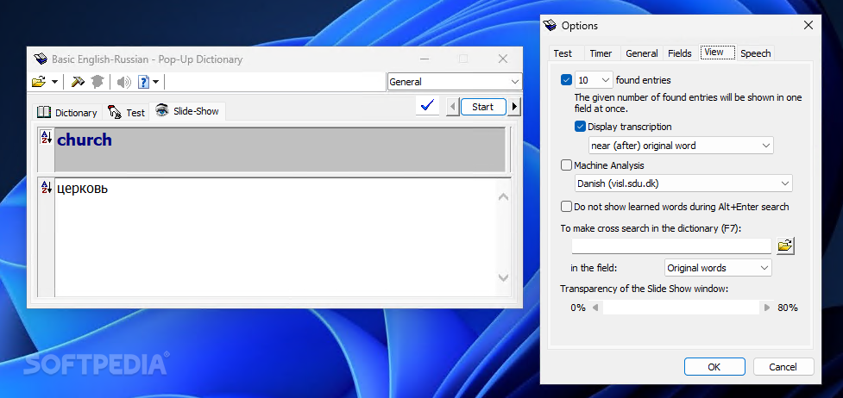Open the General combo box in dictionary window

[455, 82]
